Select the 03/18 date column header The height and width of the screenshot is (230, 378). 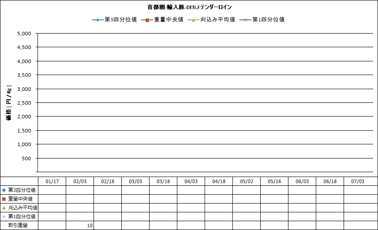click(x=163, y=181)
